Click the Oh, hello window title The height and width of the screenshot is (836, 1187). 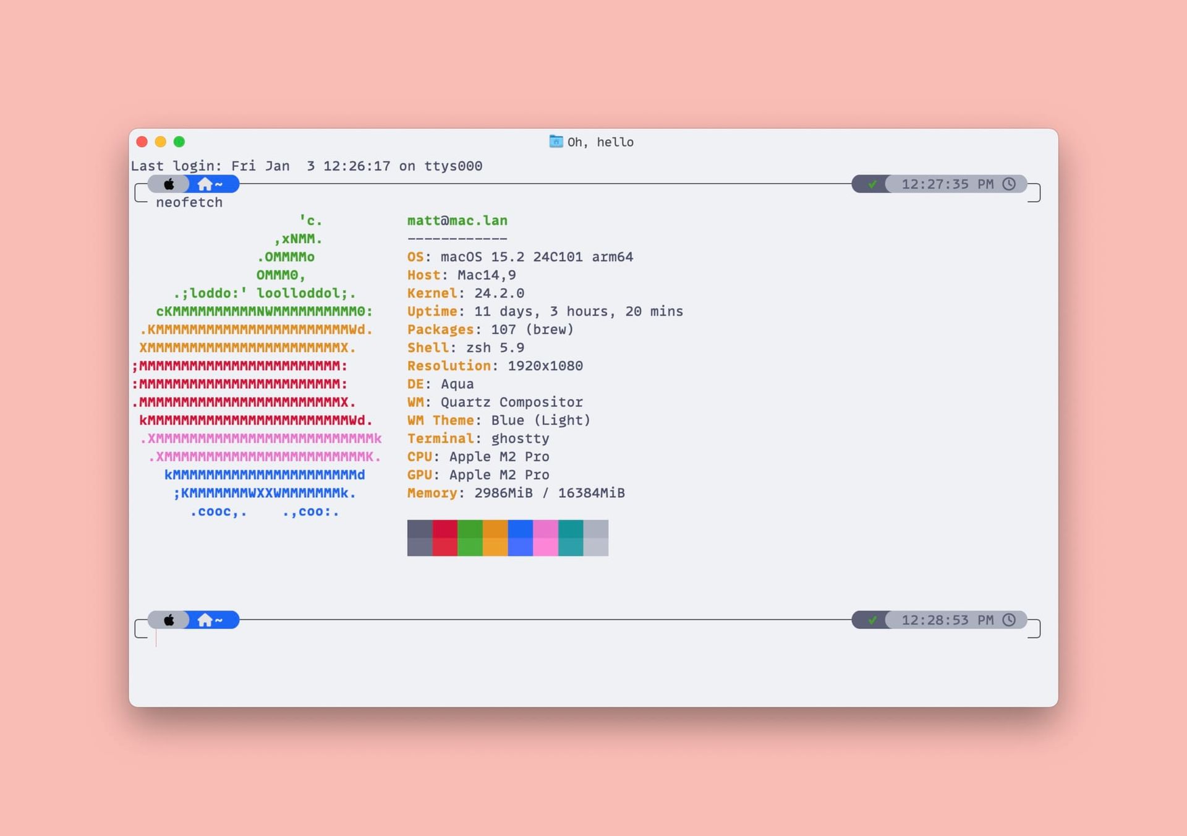point(600,142)
